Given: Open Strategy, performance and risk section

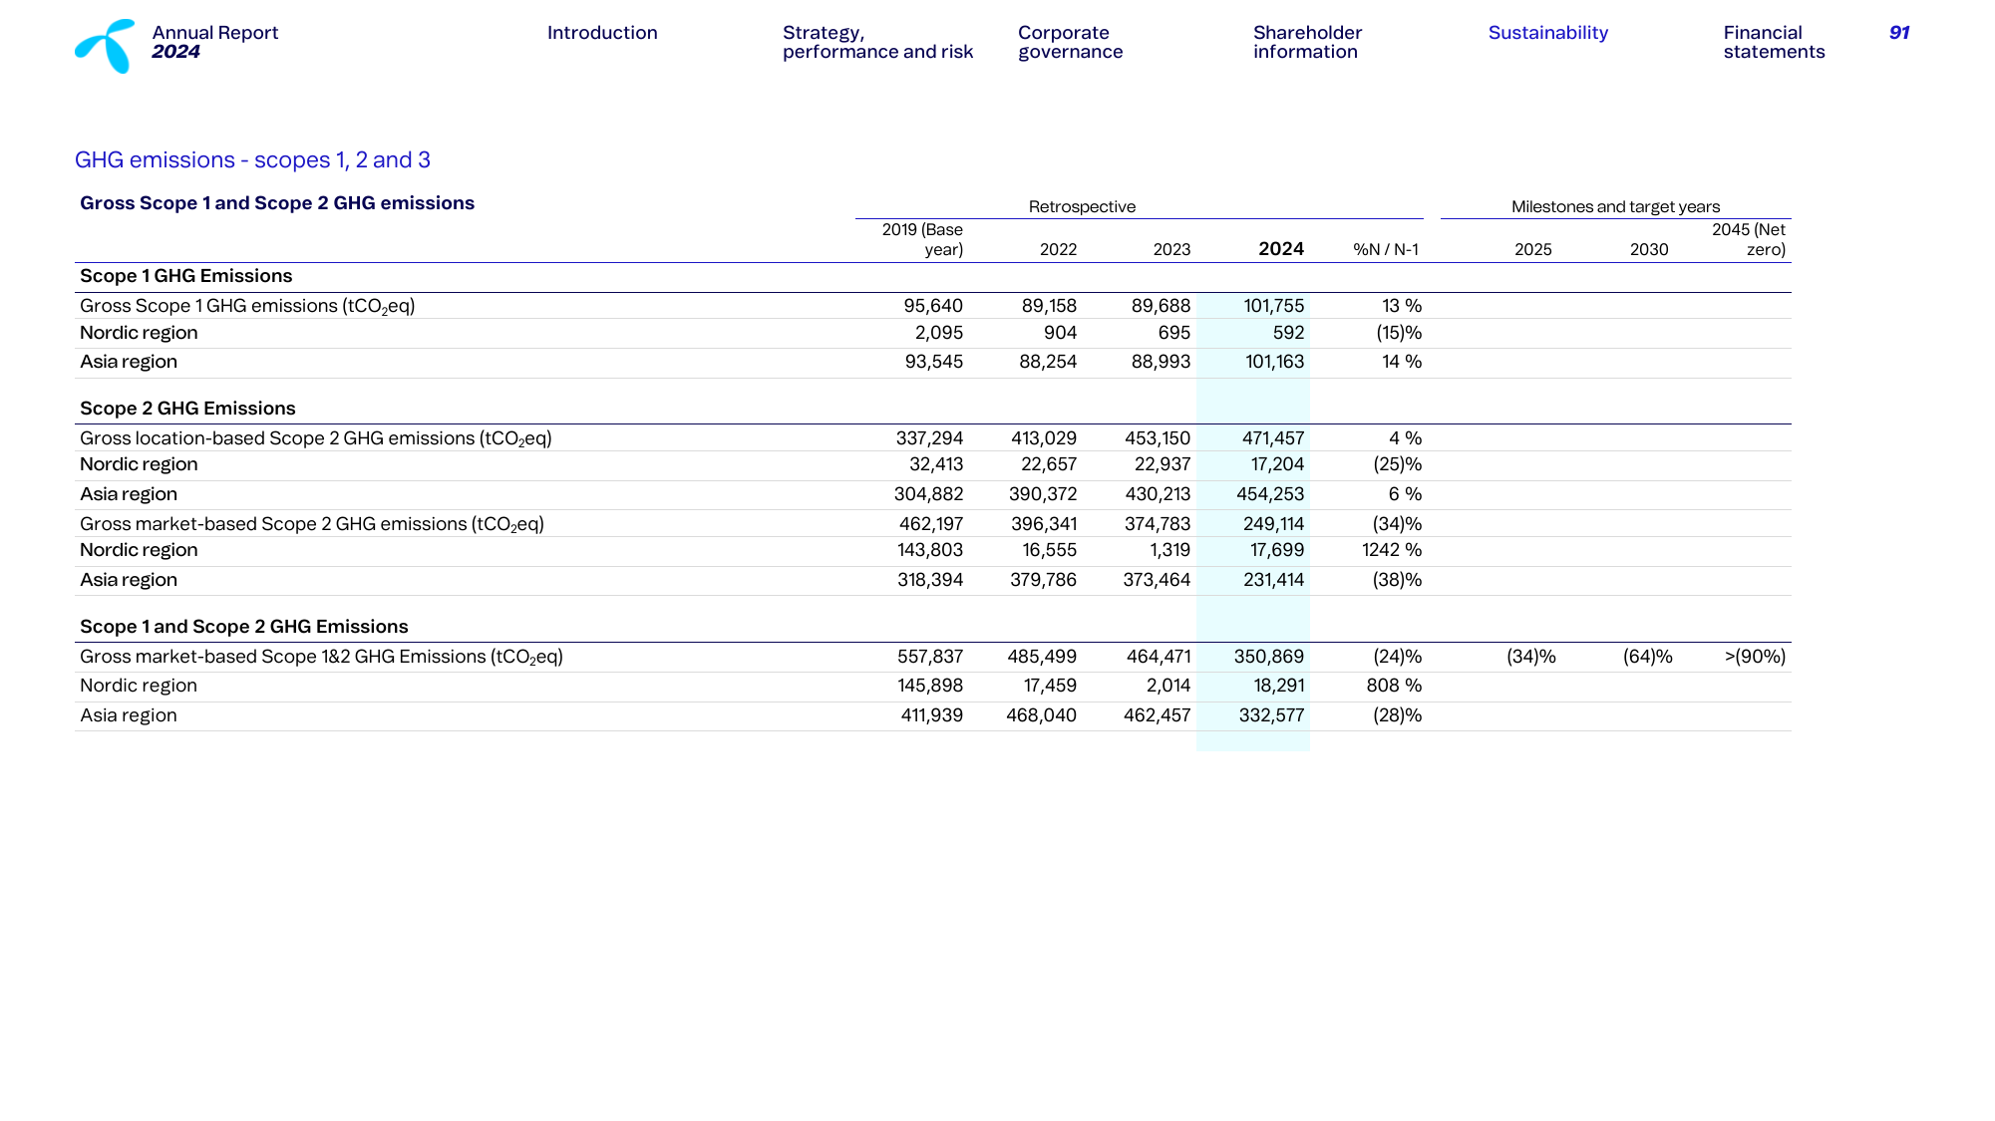Looking at the screenshot, I should 877,42.
